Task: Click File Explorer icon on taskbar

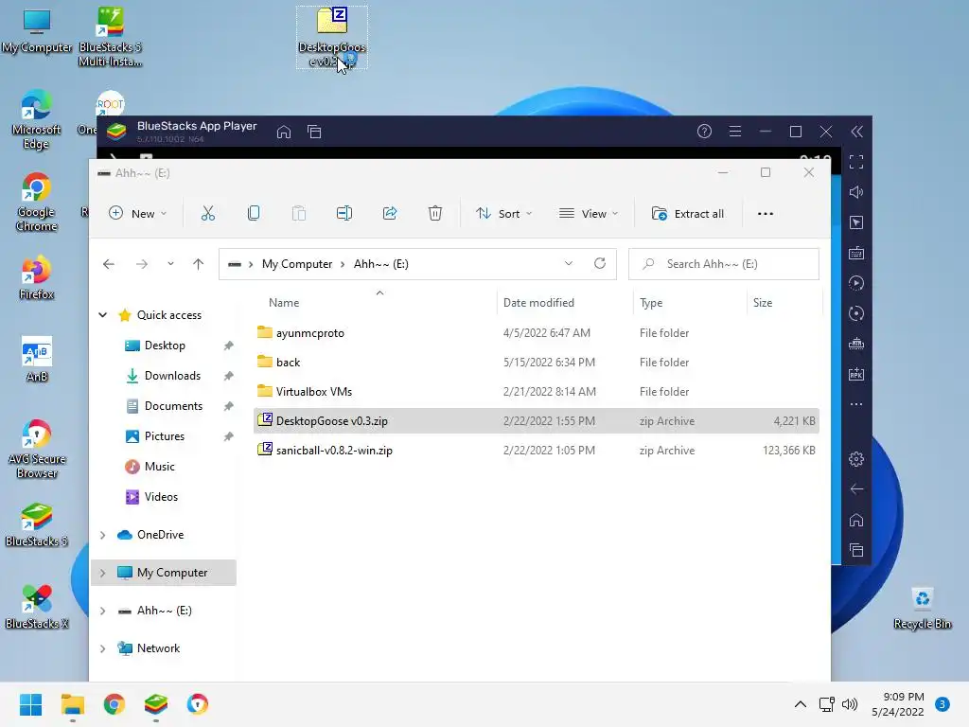Action: pyautogui.click(x=72, y=704)
